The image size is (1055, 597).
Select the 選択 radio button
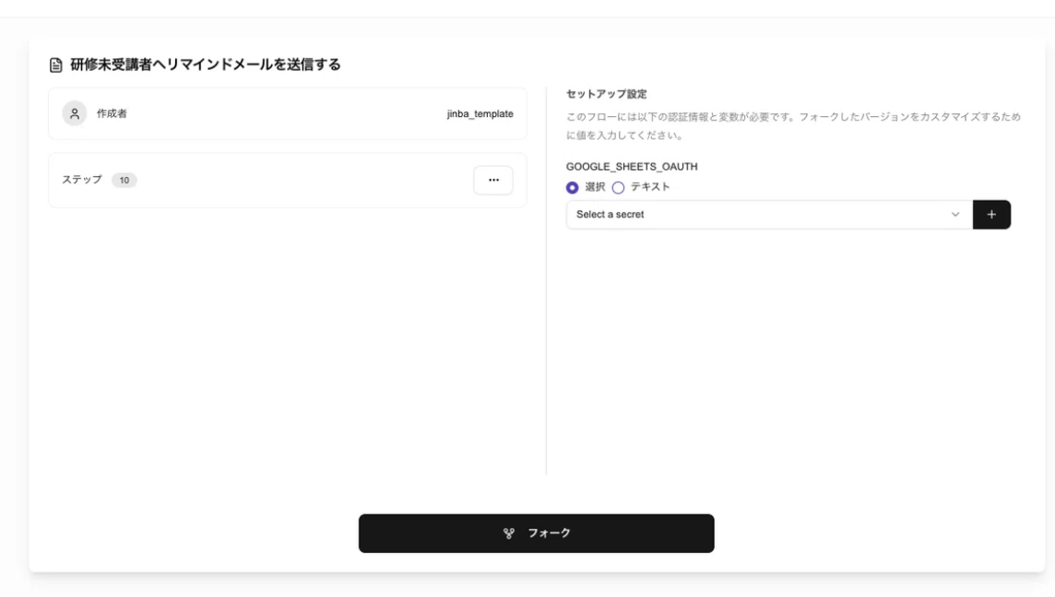tap(572, 188)
